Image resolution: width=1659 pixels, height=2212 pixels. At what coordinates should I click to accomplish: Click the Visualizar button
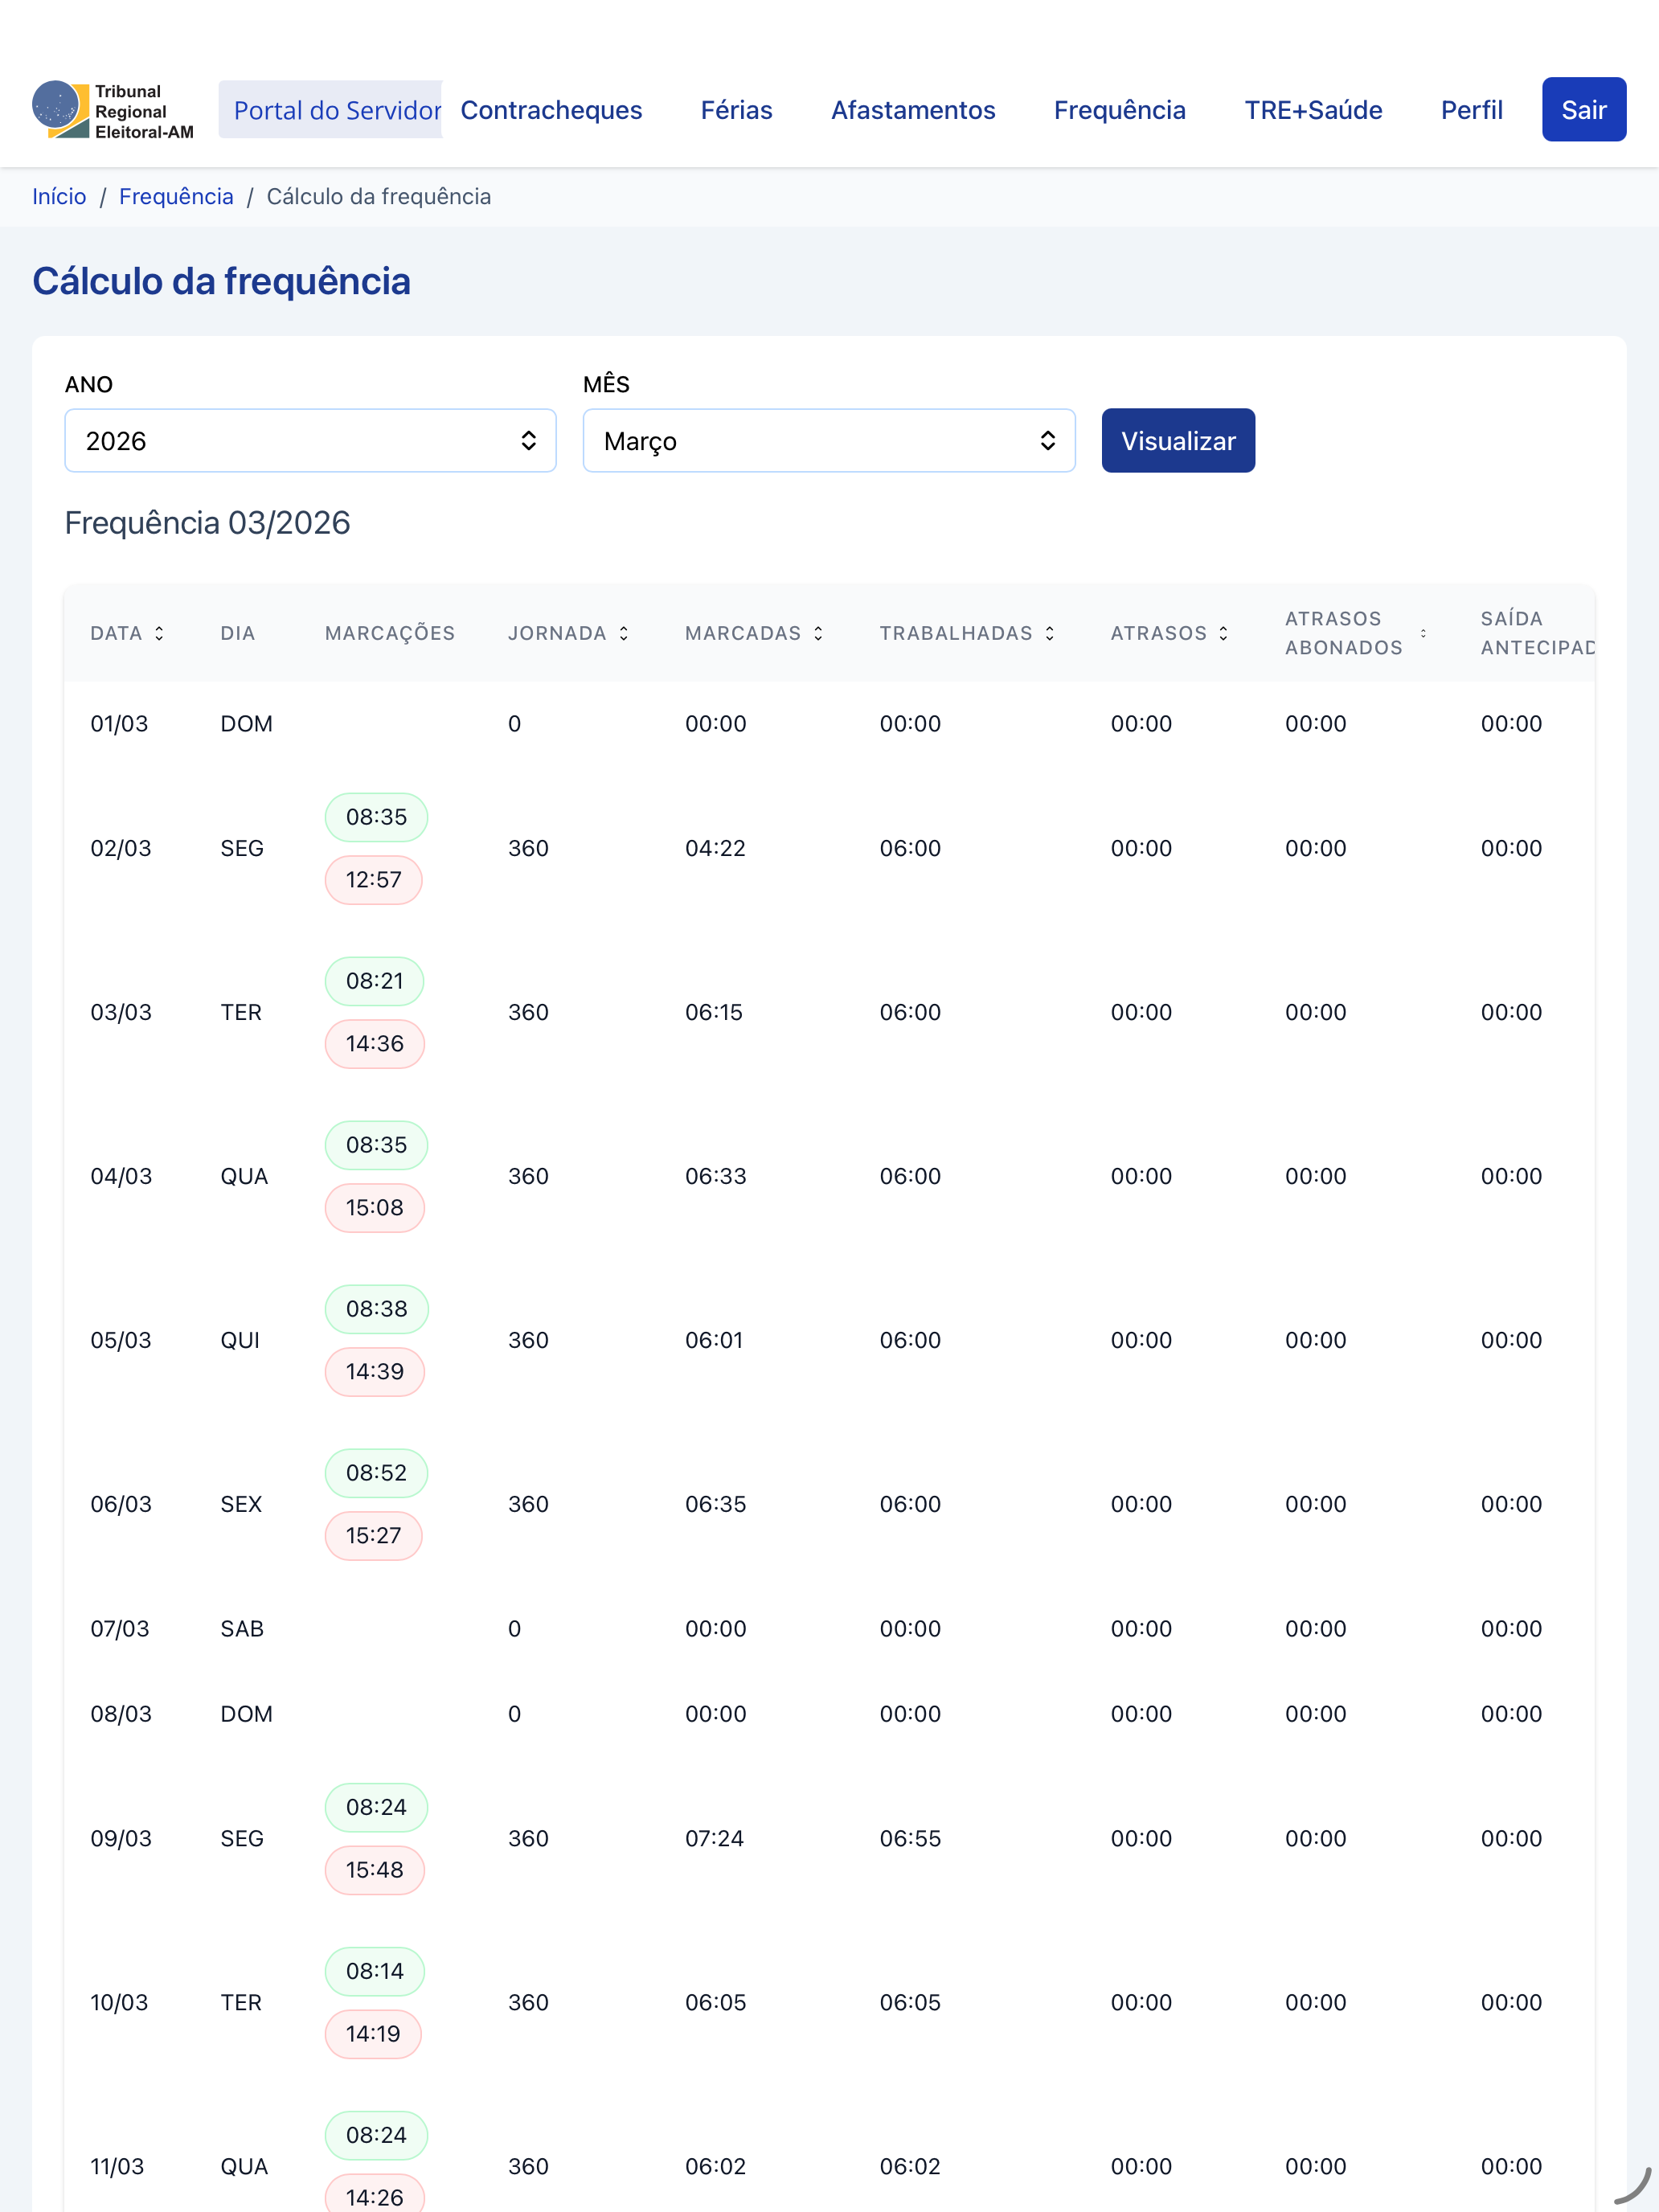[x=1178, y=440]
